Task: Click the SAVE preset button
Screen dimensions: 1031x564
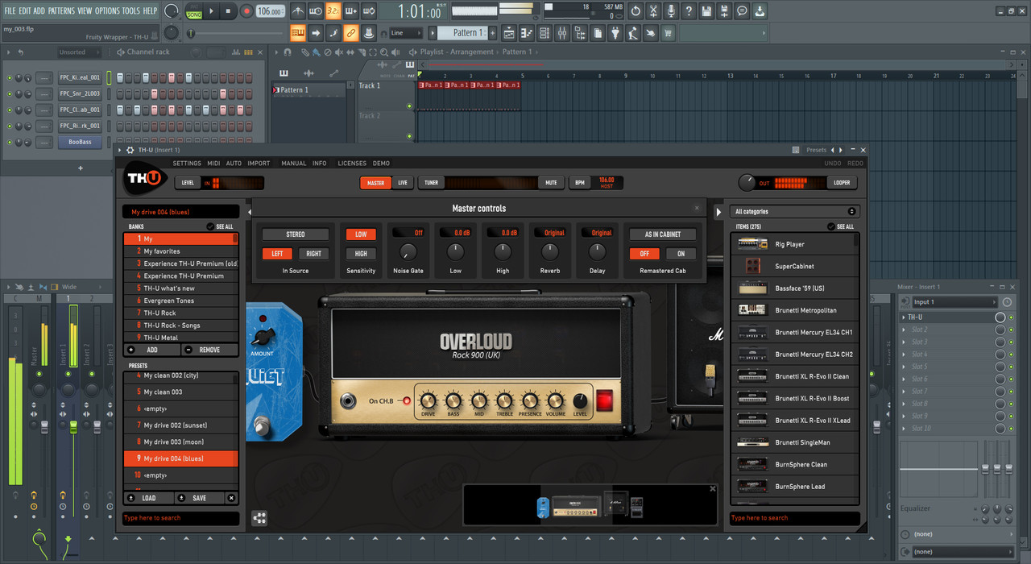Action: (199, 498)
